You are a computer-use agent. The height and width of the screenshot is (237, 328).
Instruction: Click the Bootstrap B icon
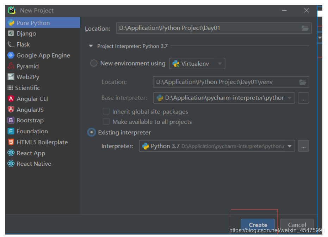[x=11, y=120]
